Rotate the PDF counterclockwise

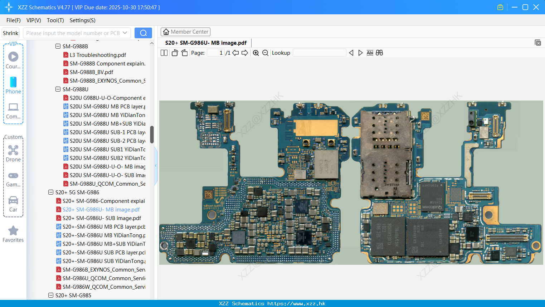(x=175, y=53)
